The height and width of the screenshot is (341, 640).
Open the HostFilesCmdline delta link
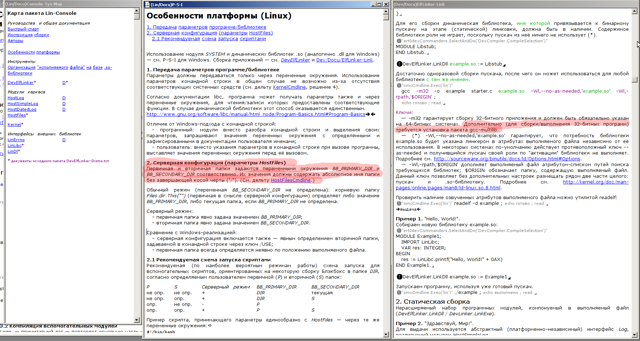[x=291, y=180]
